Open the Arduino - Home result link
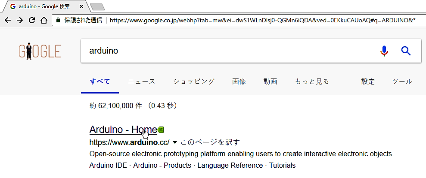426x178 pixels. tap(123, 130)
